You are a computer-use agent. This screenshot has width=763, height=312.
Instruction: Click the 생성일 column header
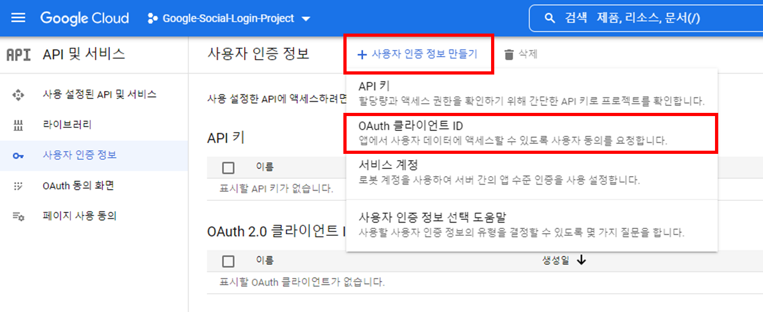556,260
